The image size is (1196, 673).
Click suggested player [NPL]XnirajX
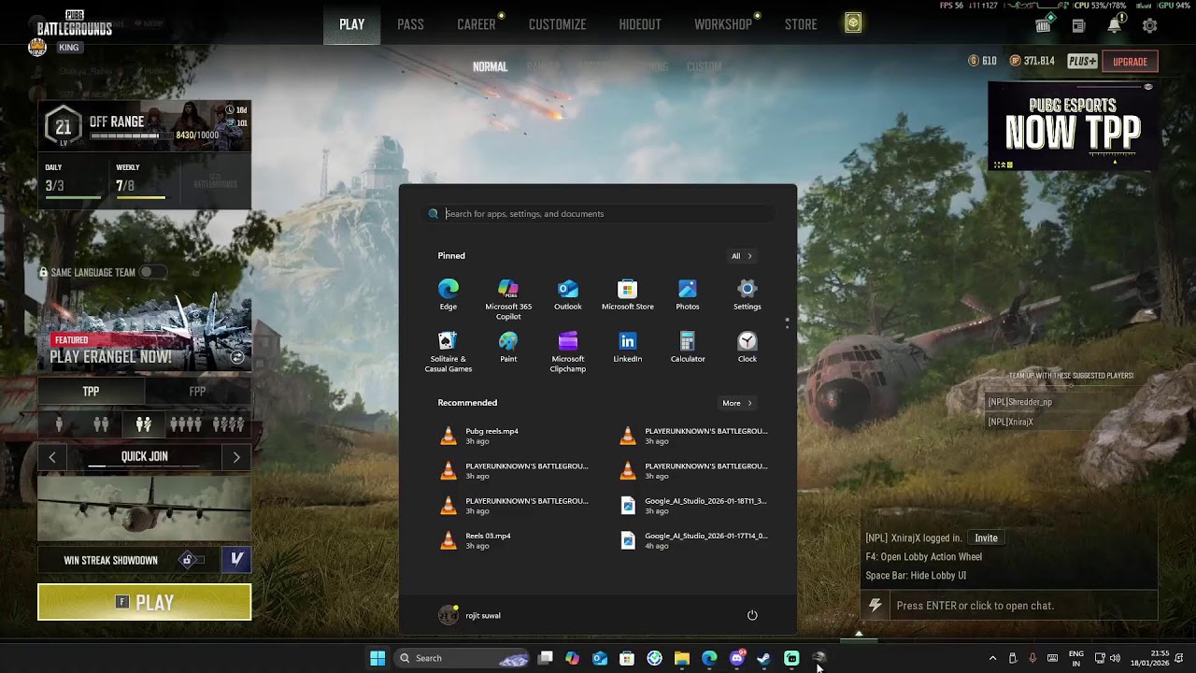[x=1011, y=422]
